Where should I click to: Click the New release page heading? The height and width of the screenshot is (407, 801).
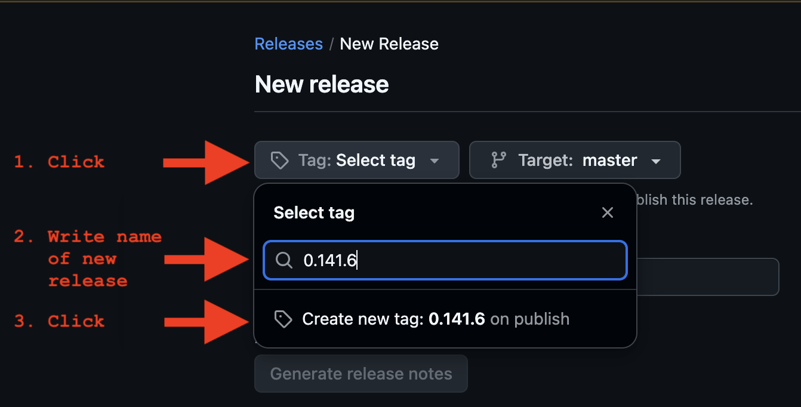(321, 84)
